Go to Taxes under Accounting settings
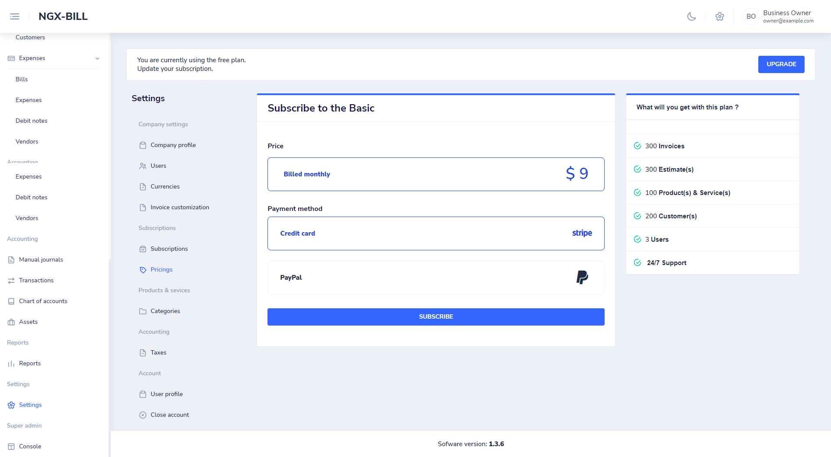This screenshot has width=831, height=457. (x=158, y=352)
